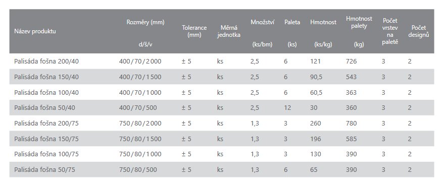Click the Množství column header

click(x=262, y=22)
